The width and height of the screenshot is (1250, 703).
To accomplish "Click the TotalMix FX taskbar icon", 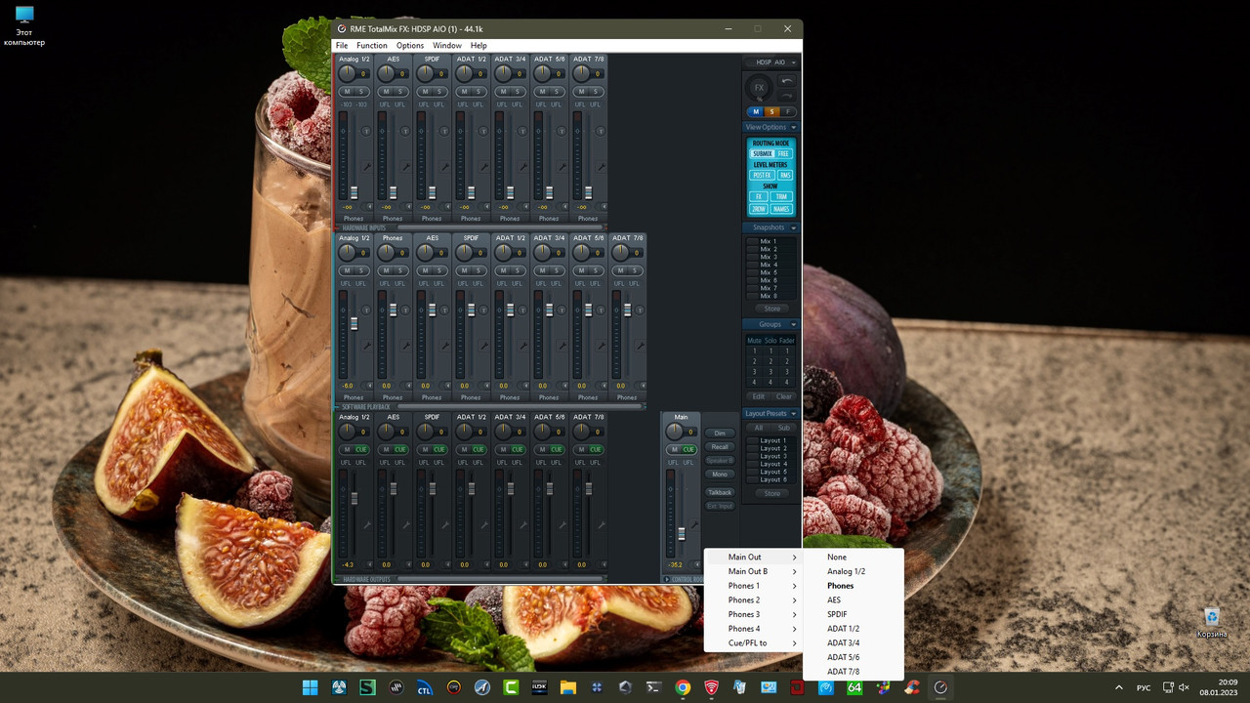I will click(x=940, y=687).
